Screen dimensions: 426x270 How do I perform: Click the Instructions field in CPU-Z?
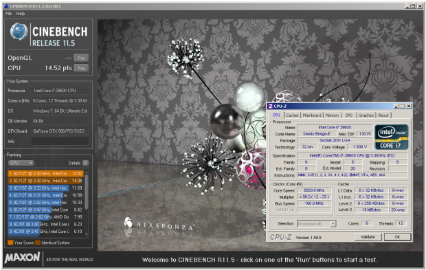pos(352,175)
